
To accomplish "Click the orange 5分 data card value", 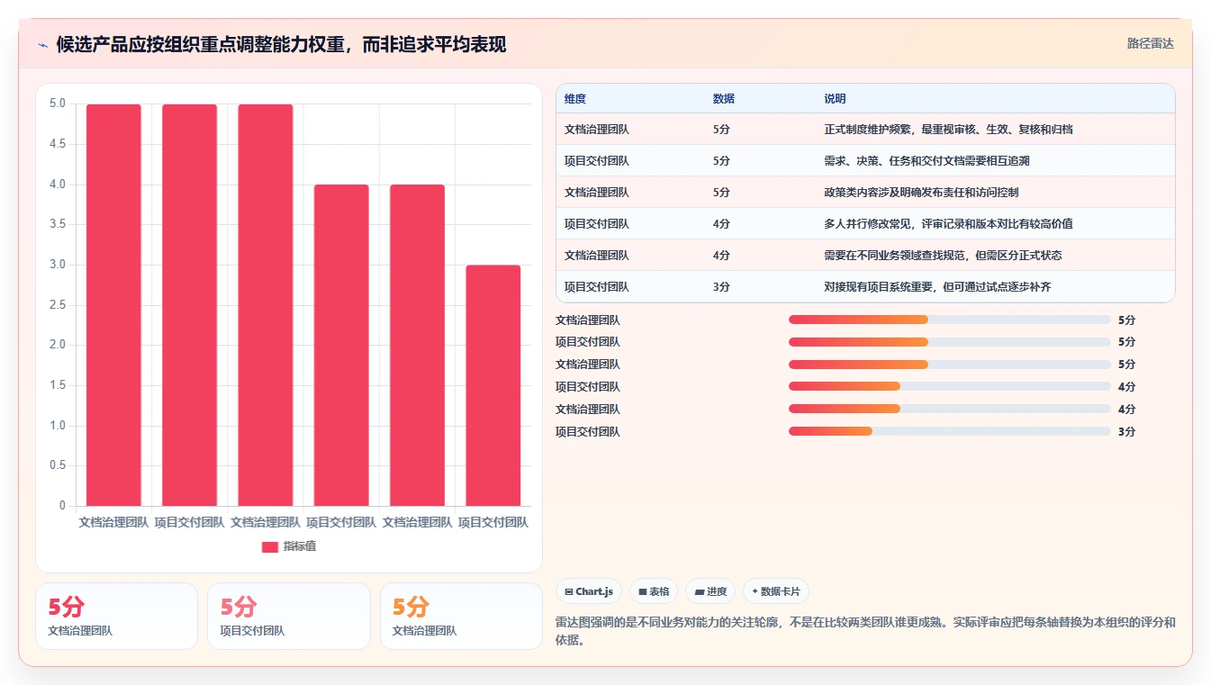I will tap(411, 607).
